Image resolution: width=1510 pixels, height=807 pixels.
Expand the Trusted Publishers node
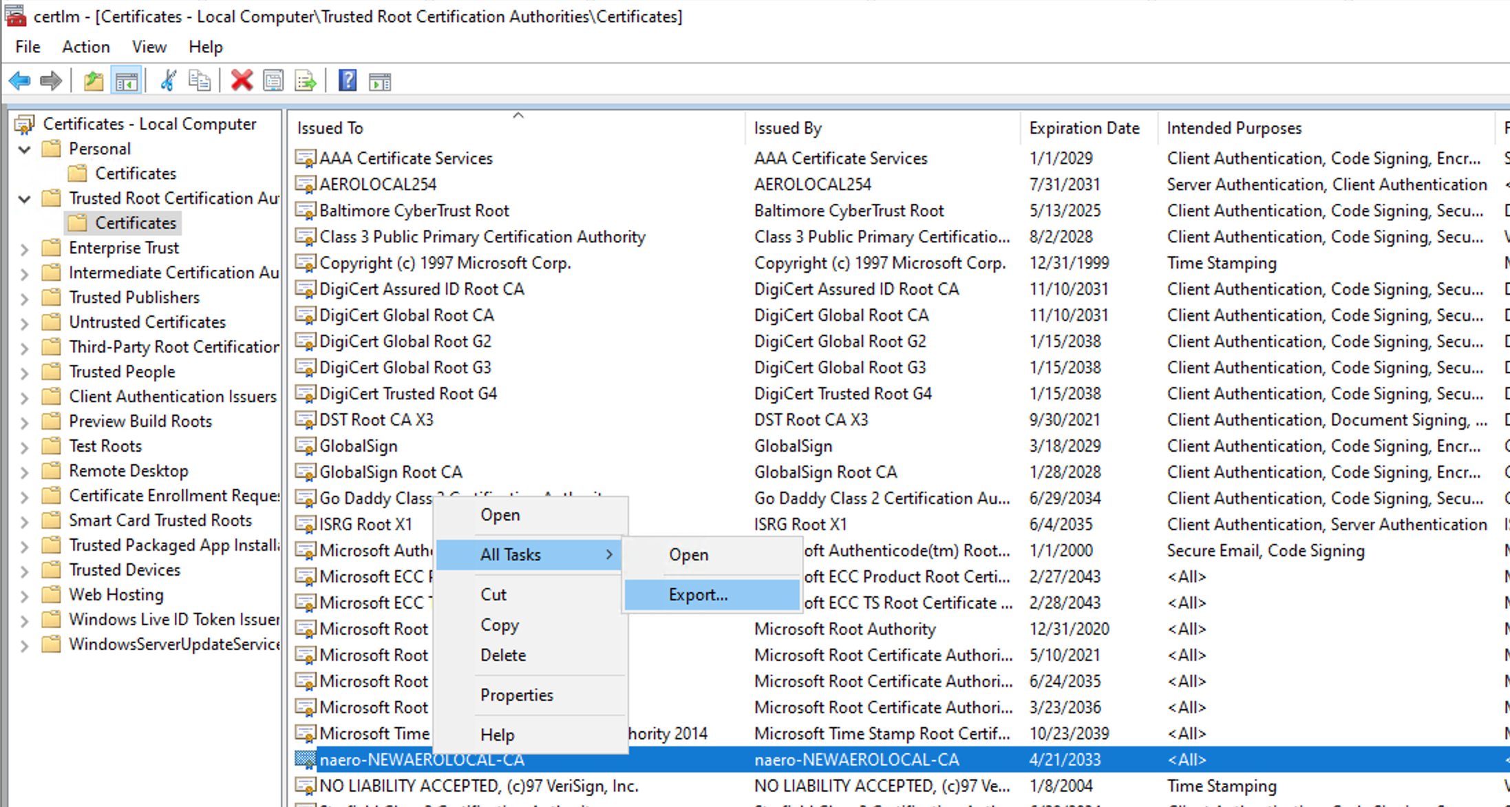(25, 298)
